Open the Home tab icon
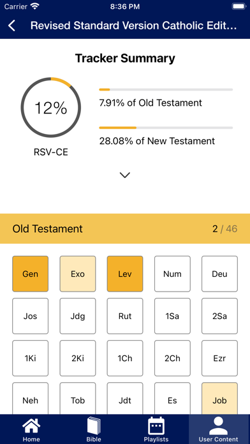The width and height of the screenshot is (250, 444). [31, 426]
